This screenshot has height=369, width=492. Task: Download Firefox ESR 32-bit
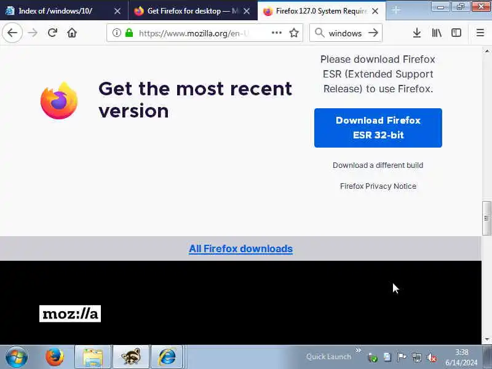click(378, 128)
